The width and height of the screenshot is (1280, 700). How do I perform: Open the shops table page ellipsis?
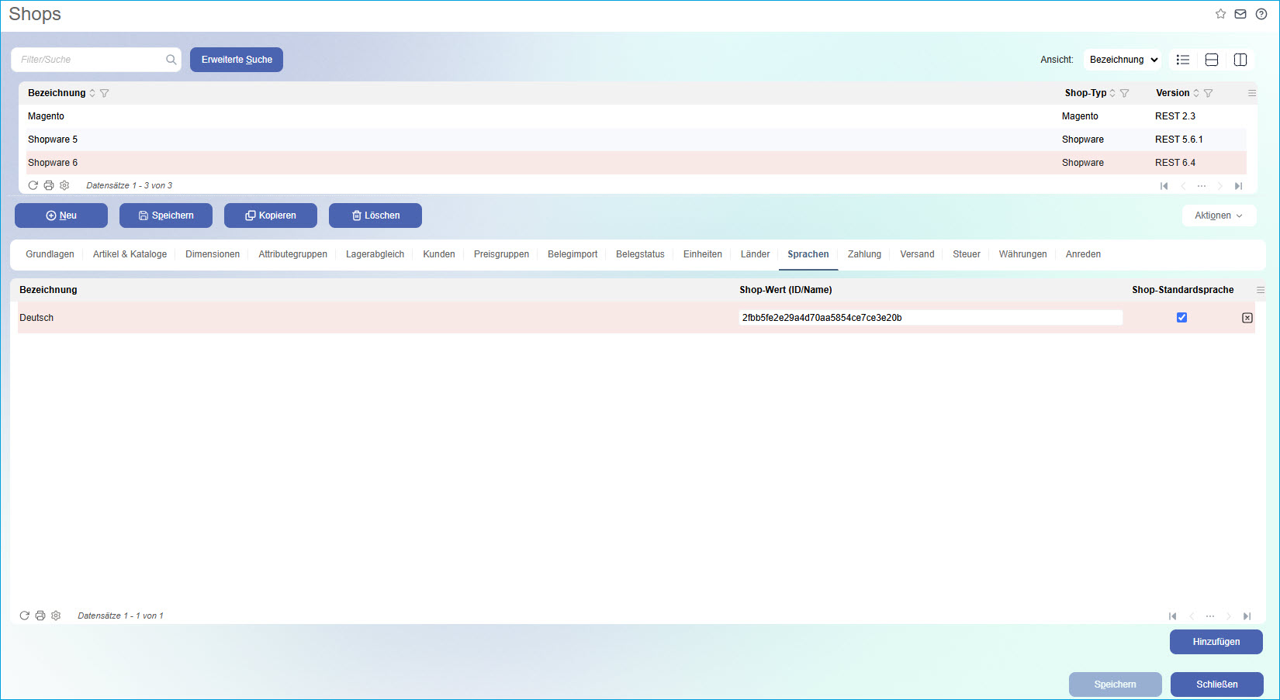click(1202, 186)
